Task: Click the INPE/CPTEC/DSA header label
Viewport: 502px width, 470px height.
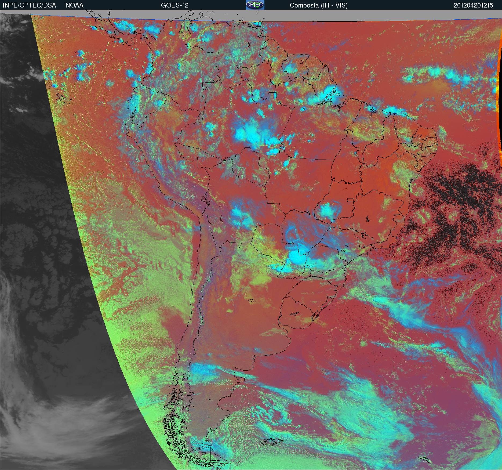Action: [29, 5]
